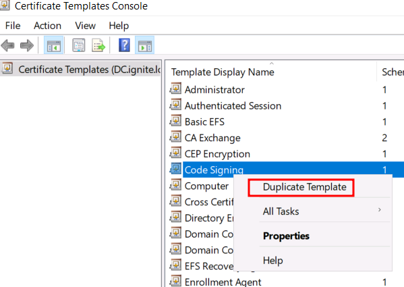Click the Schema Version column header

(391, 72)
